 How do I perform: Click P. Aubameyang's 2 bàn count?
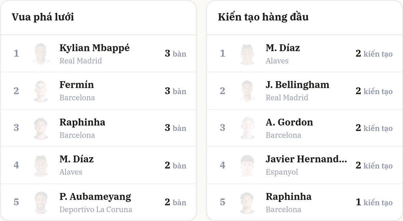click(176, 202)
